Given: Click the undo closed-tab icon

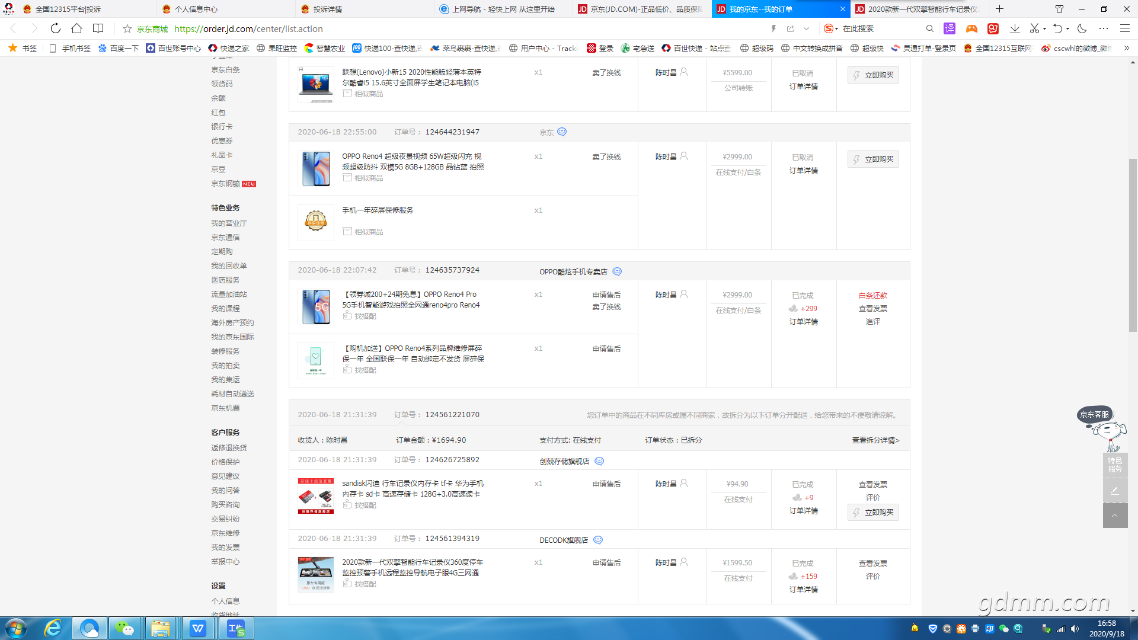Looking at the screenshot, I should click(x=1057, y=28).
